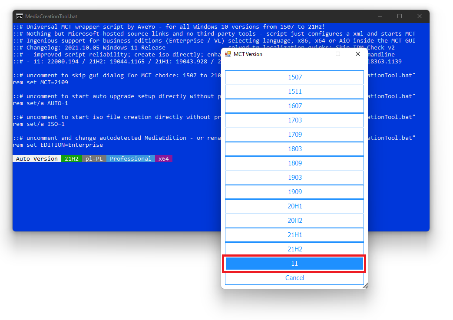Click the 'Ingenious support for business editions' line
453x320 pixels.
click(214, 41)
